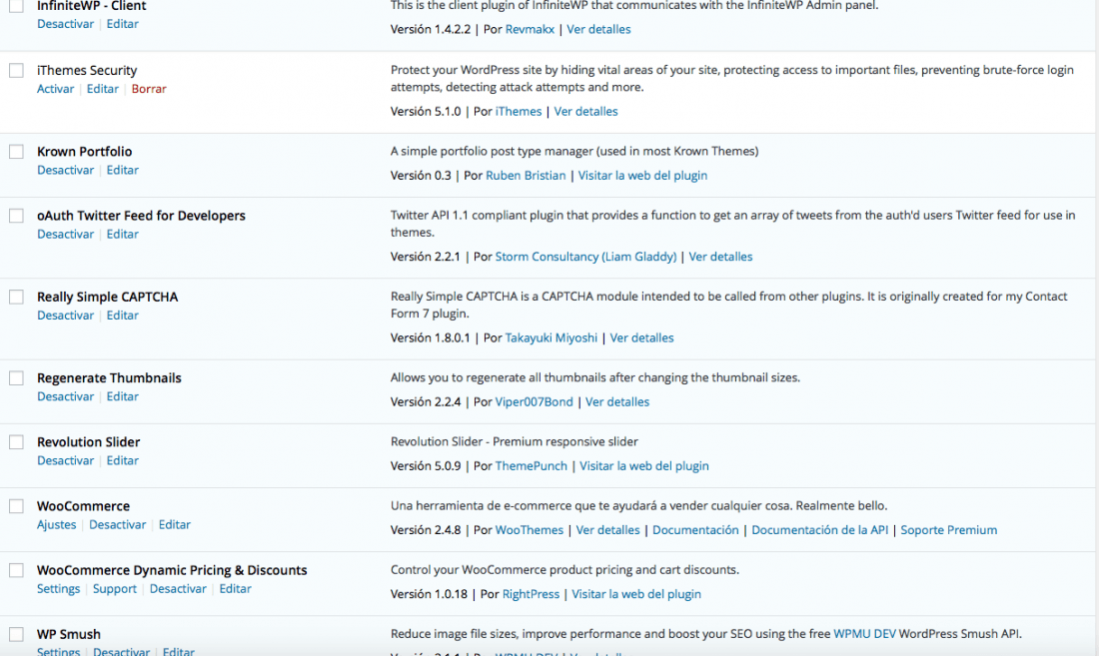This screenshot has width=1099, height=656.
Task: Open WooCommerce Ajustes settings
Action: click(x=57, y=525)
